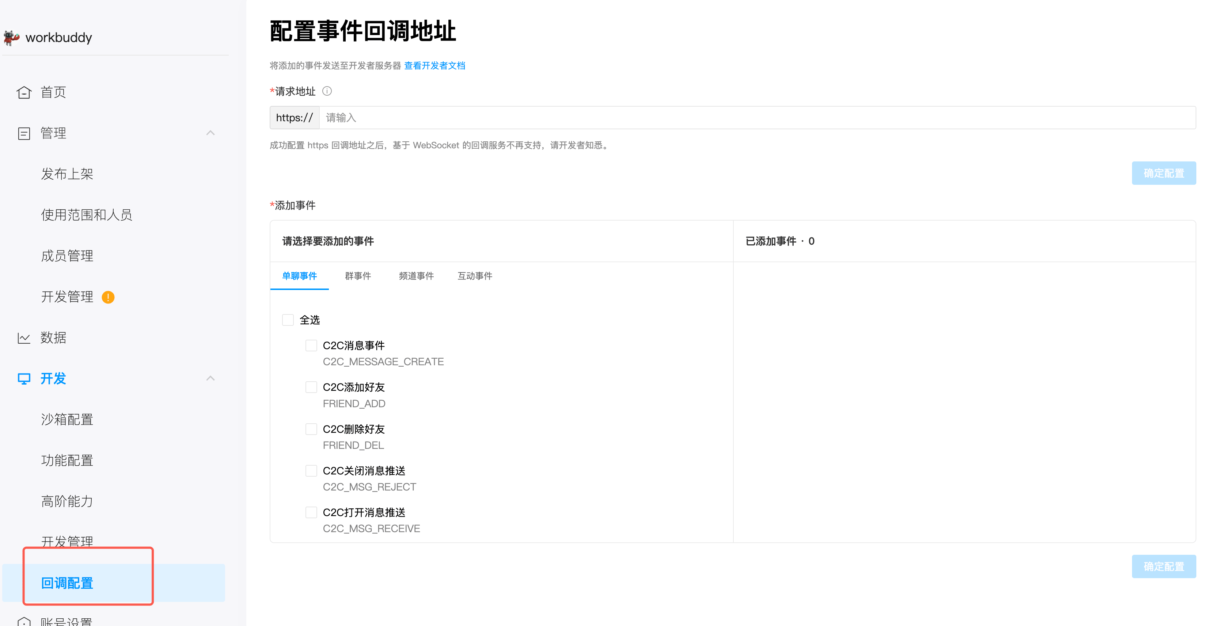This screenshot has width=1219, height=626.
Task: Select the home (首页) icon in sidebar
Action: coord(24,92)
